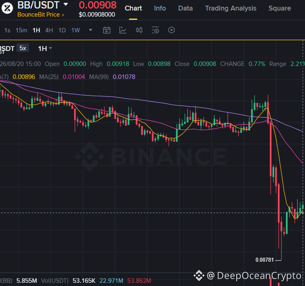This screenshot has width=305, height=286.
Task: Click the current price 0.00908
Action: coord(97,5)
